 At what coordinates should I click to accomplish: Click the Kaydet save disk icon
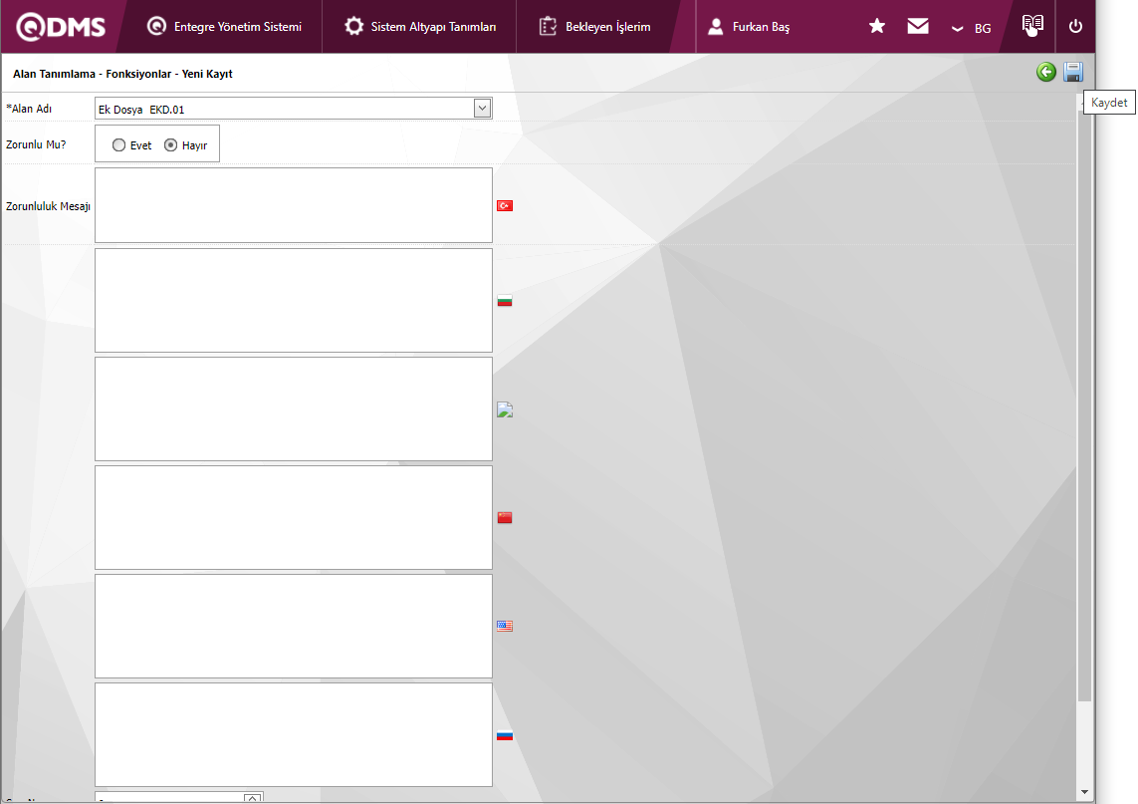[1073, 72]
